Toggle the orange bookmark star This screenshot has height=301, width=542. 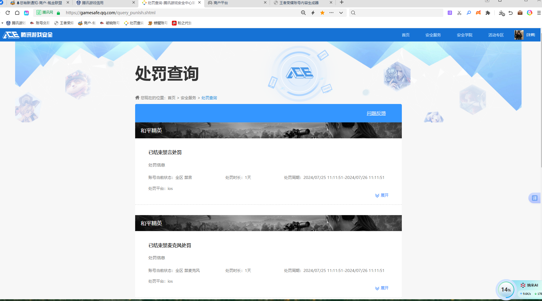[x=322, y=12]
